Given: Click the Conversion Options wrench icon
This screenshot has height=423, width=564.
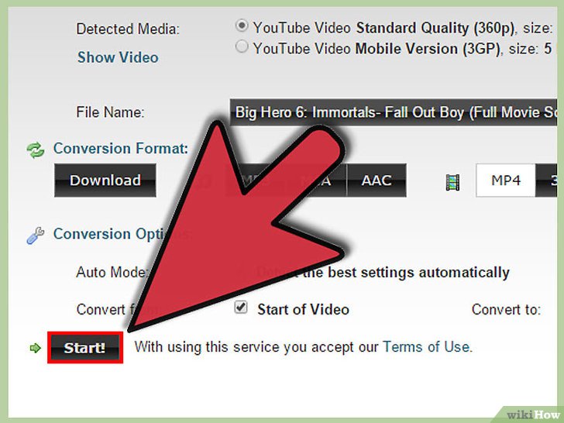Looking at the screenshot, I should click(x=36, y=236).
